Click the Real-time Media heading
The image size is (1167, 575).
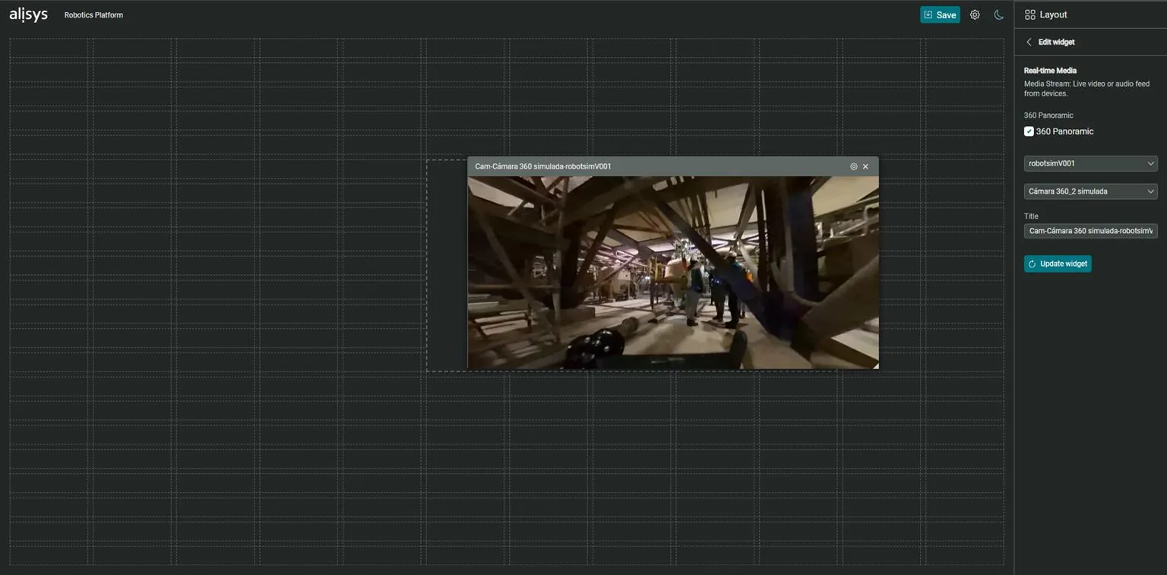pos(1050,71)
